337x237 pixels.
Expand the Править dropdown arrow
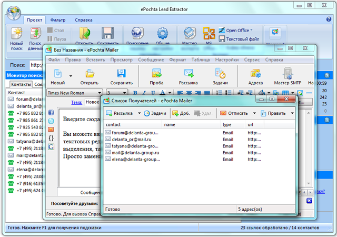pyautogui.click(x=292, y=113)
